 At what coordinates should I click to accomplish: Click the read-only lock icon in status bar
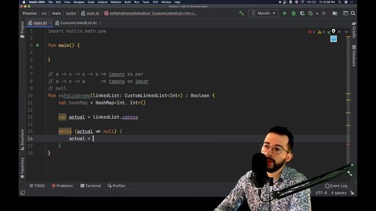352,193
